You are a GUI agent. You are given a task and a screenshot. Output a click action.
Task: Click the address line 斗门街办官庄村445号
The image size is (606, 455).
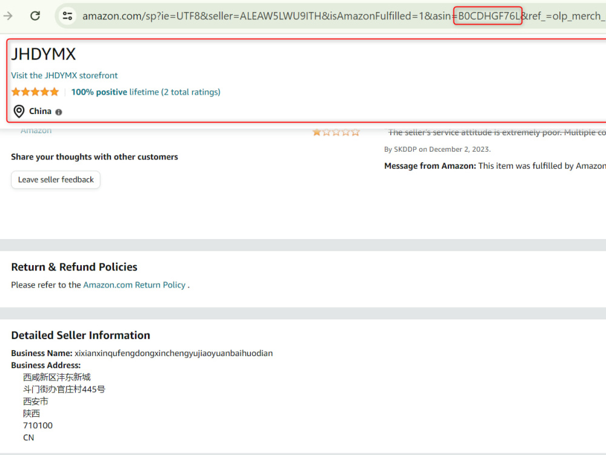[x=64, y=389]
